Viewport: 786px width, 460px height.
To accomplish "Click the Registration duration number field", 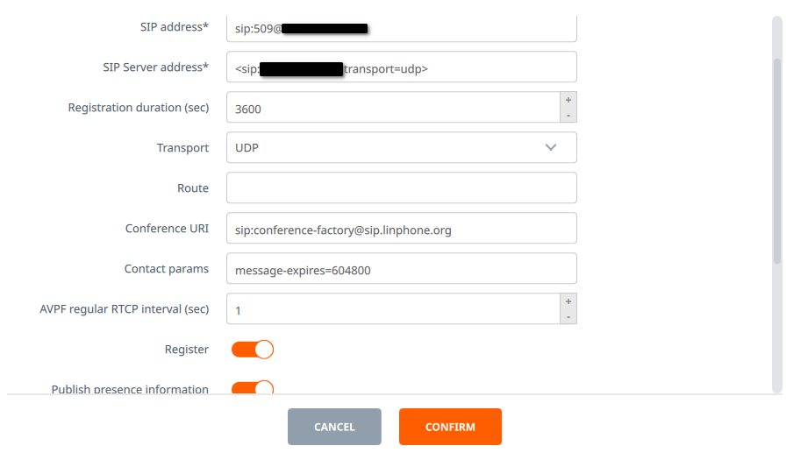I will click(393, 107).
